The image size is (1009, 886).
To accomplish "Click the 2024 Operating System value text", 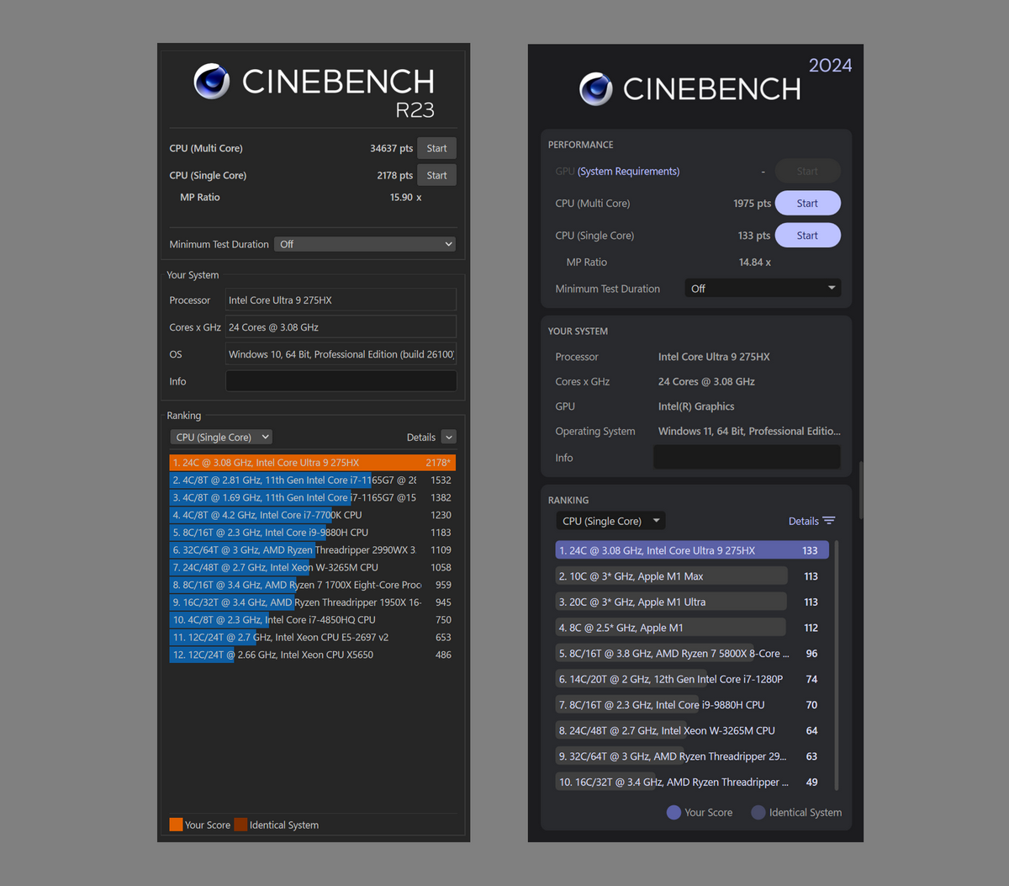I will (x=749, y=431).
